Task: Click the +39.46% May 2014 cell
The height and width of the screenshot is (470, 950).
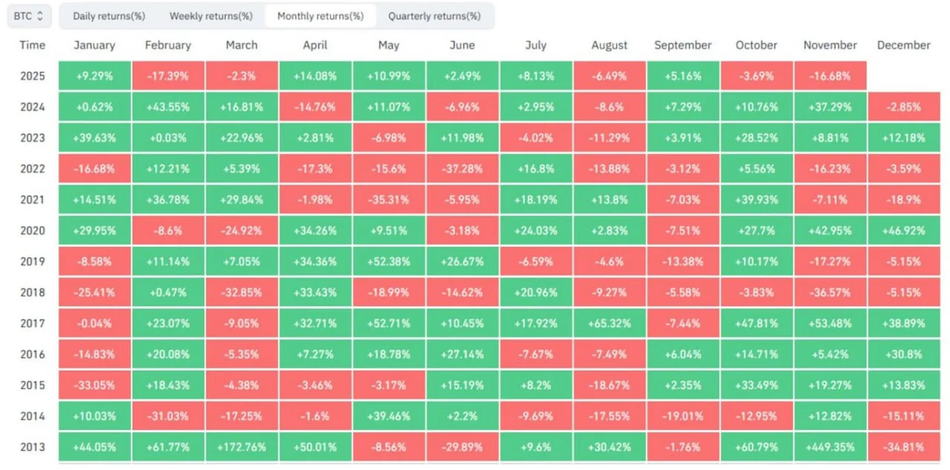Action: (x=389, y=416)
